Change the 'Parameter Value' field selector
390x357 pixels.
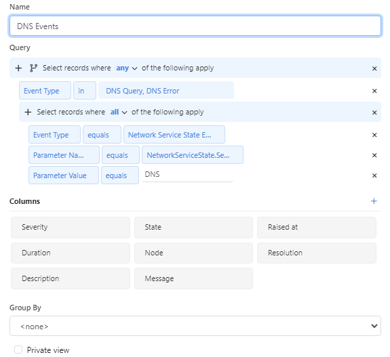[x=64, y=175]
